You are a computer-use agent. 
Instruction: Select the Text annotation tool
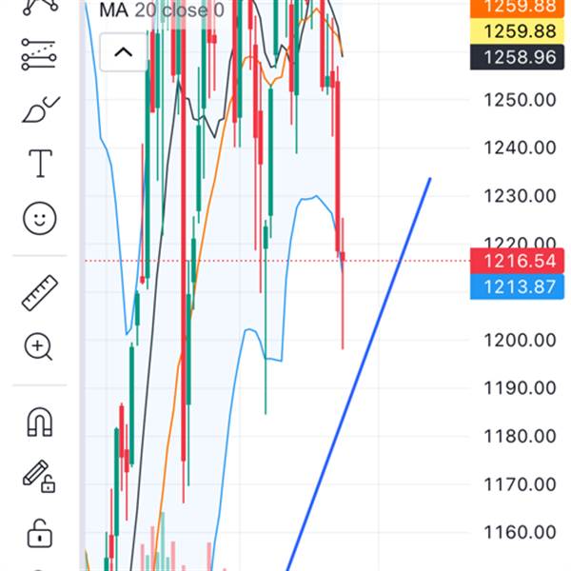point(40,164)
